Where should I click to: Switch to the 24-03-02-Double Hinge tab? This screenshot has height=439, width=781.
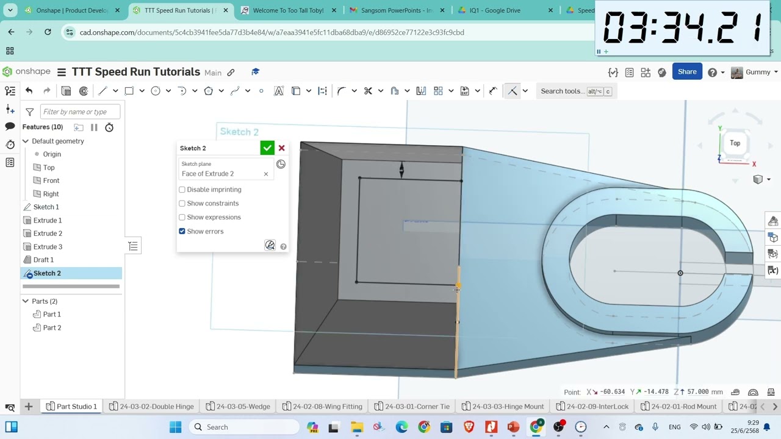pyautogui.click(x=151, y=407)
